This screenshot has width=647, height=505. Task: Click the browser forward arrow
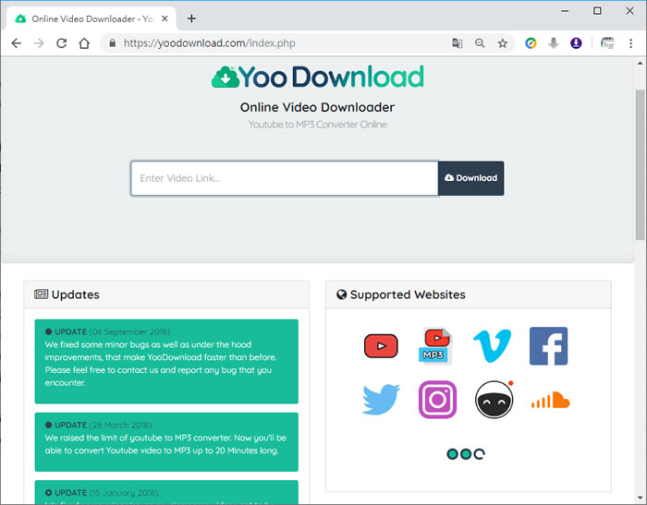click(x=39, y=43)
